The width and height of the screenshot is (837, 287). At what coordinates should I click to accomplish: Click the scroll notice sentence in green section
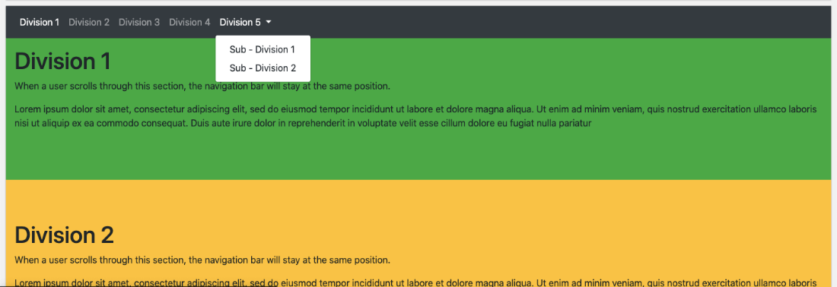tap(203, 87)
